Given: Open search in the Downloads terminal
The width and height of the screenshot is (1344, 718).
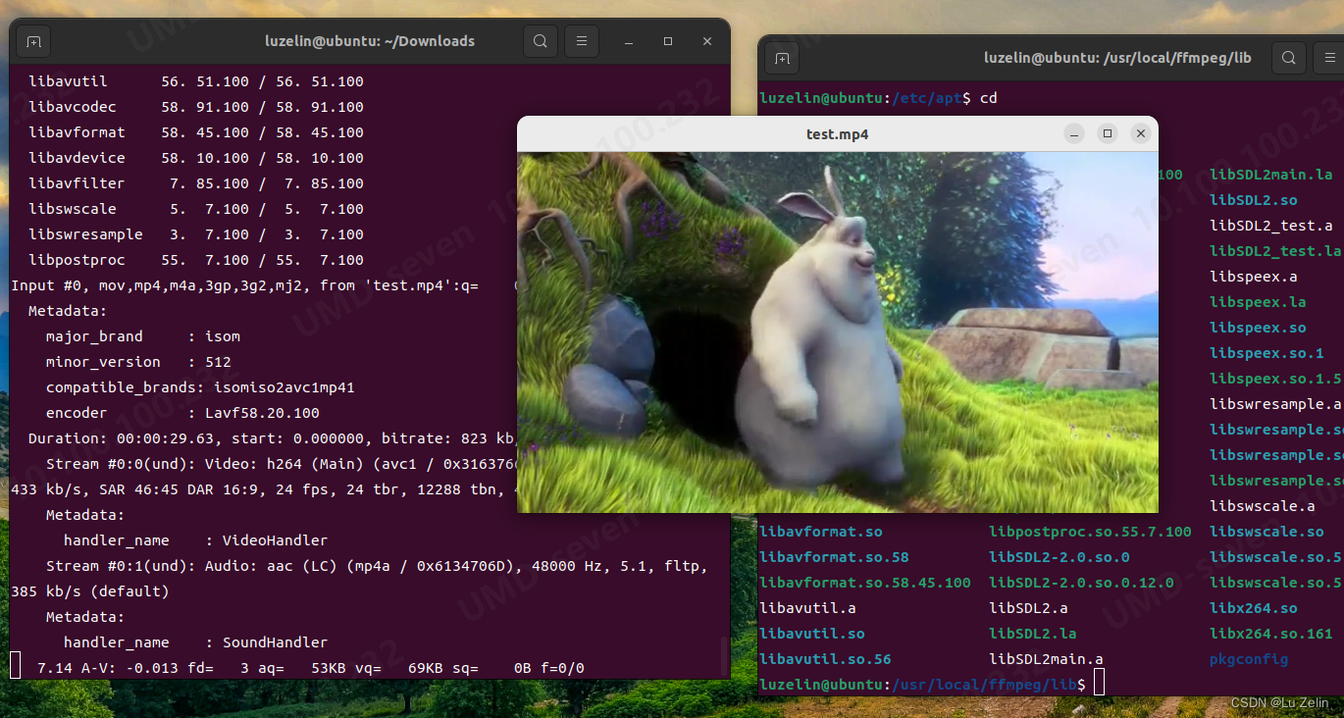Looking at the screenshot, I should 540,41.
